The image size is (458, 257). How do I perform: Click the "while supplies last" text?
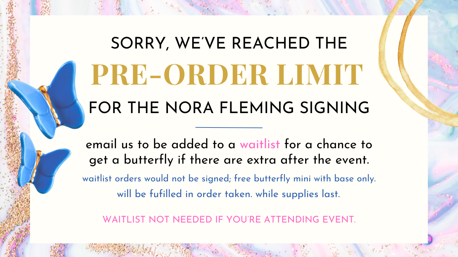[298, 194]
